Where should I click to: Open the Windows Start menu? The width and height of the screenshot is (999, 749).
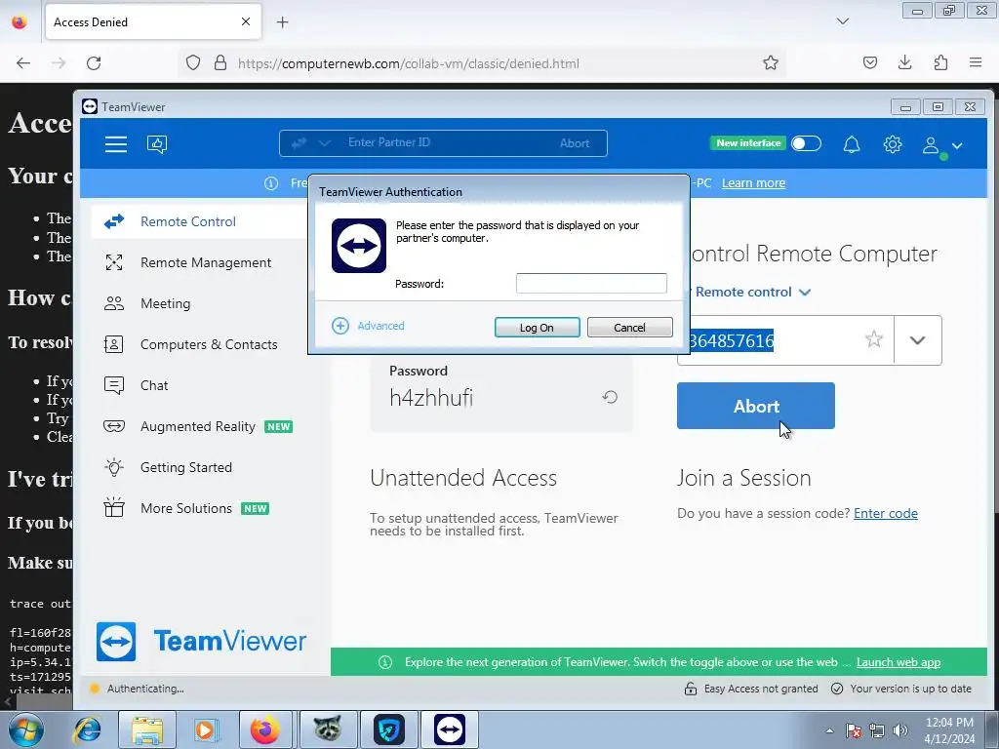coord(25,729)
